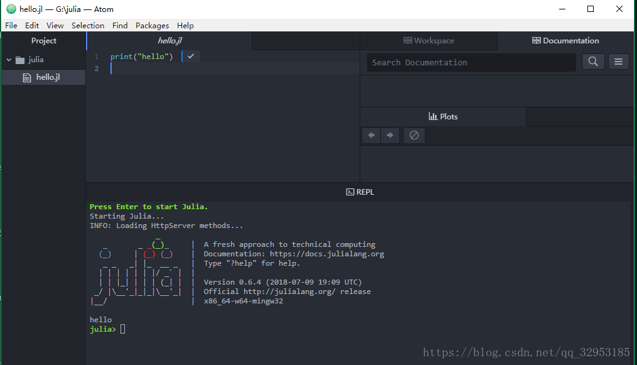The image size is (637, 365).
Task: Open the Help menu
Action: [x=185, y=26]
